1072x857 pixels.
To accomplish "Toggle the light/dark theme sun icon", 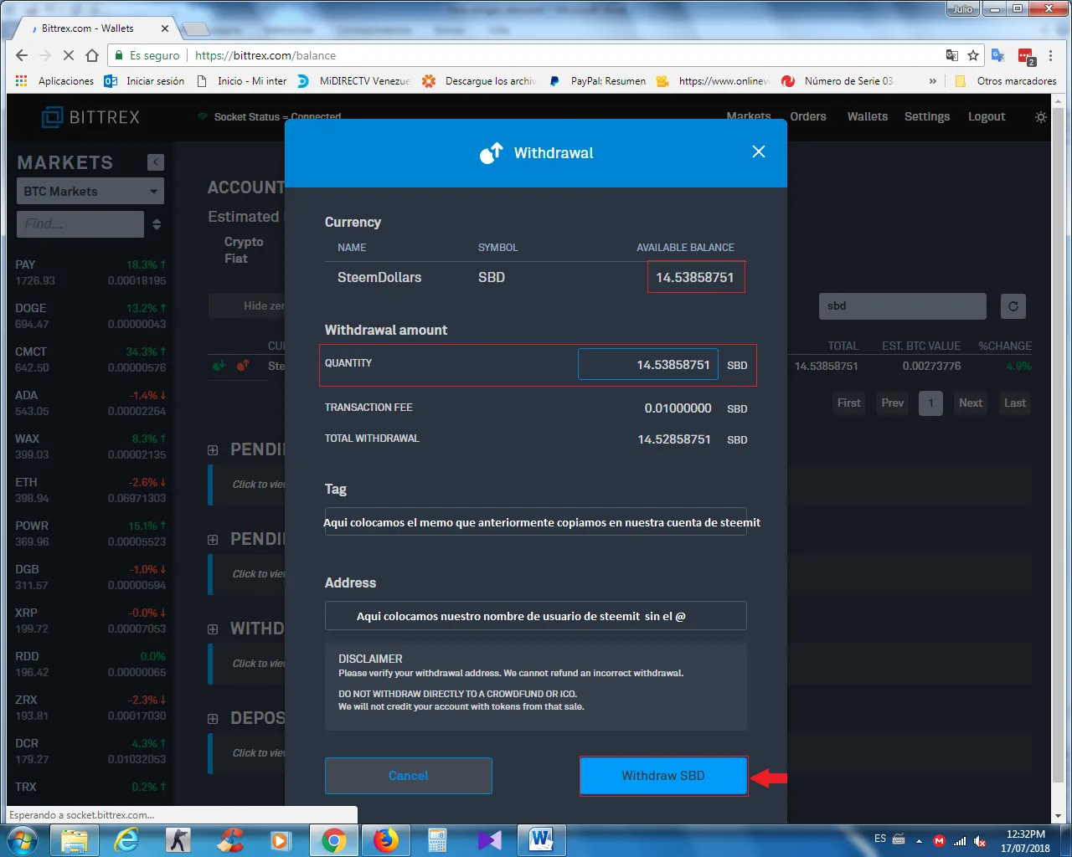I will click(x=1041, y=117).
